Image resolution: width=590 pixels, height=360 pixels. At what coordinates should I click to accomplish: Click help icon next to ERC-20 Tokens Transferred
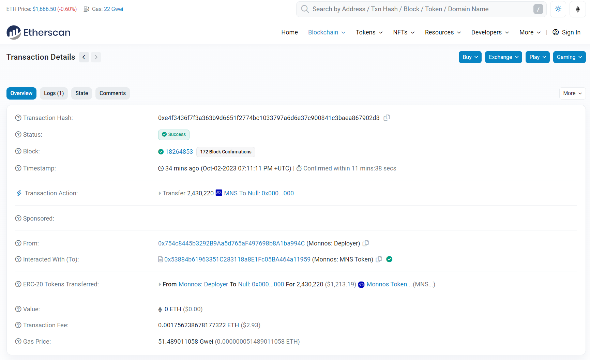coord(18,284)
